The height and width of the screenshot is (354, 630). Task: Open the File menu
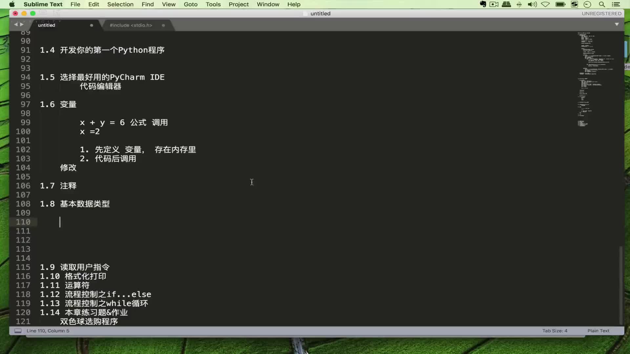coord(75,4)
